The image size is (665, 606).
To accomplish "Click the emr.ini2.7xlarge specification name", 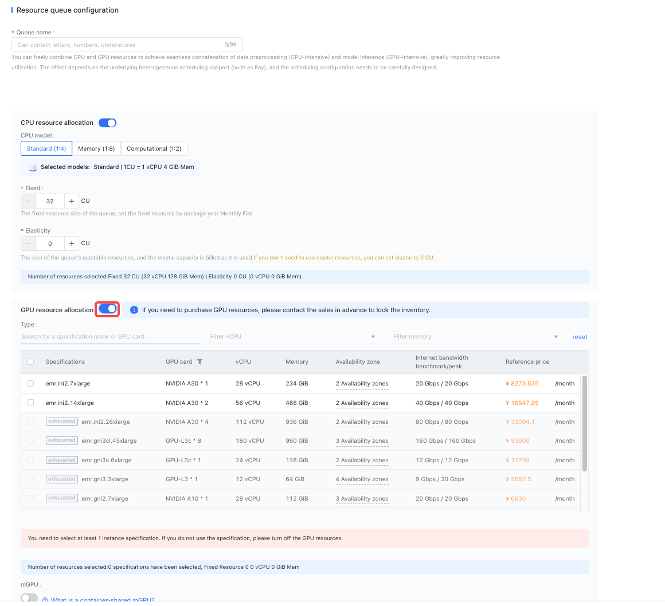I will pyautogui.click(x=68, y=384).
